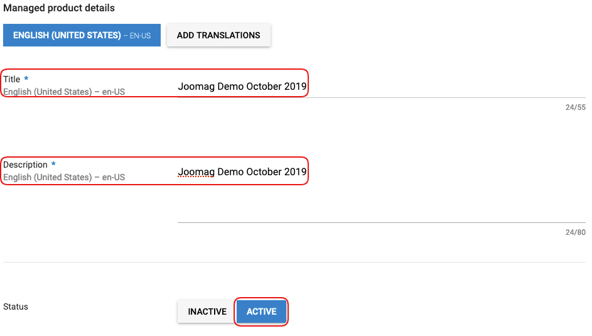Click the Title field label

point(12,79)
